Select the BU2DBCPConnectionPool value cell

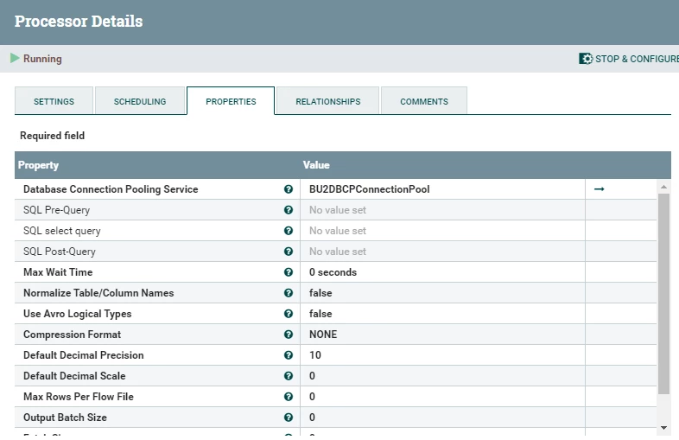(x=442, y=189)
